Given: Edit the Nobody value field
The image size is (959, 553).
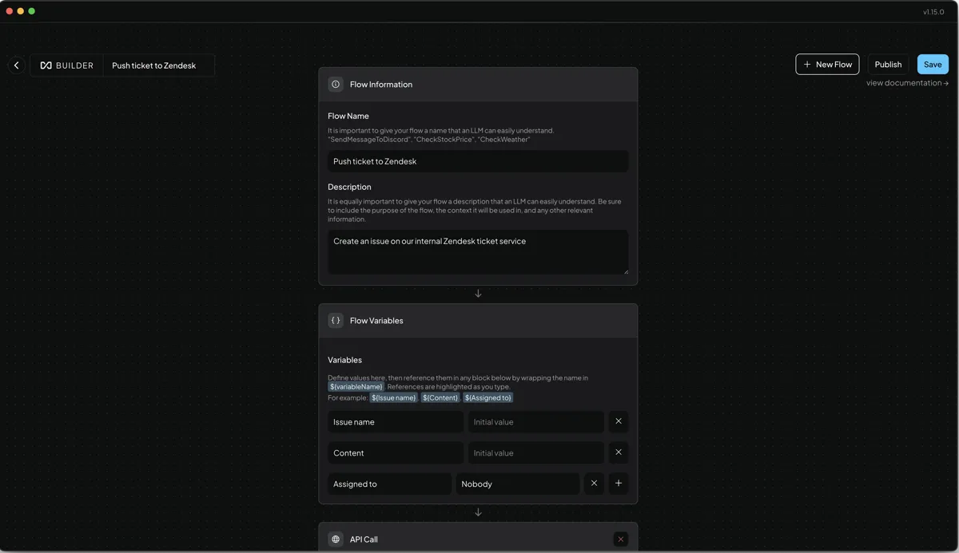Looking at the screenshot, I should 518,484.
